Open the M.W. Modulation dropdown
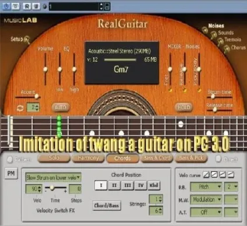 click(206, 199)
